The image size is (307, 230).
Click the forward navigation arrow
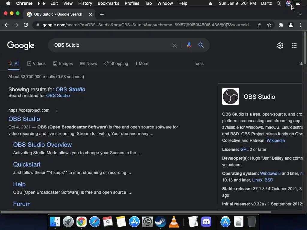pos(16,25)
